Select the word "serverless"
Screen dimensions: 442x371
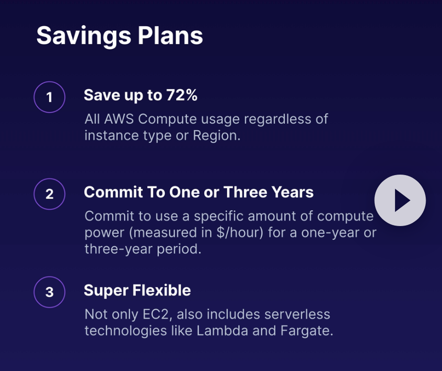click(298, 314)
